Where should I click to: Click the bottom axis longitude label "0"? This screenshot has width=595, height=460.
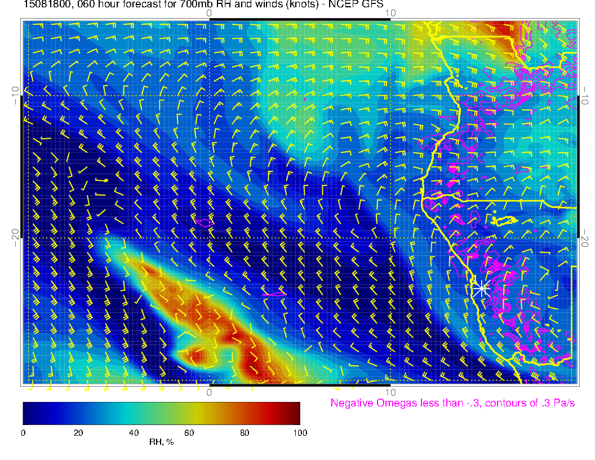[x=210, y=392]
